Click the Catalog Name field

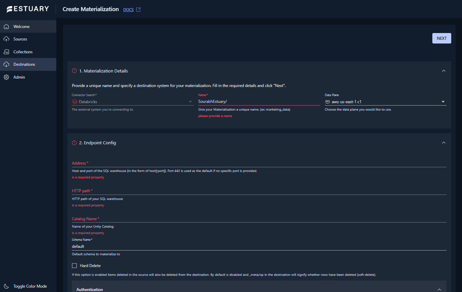pos(259,219)
